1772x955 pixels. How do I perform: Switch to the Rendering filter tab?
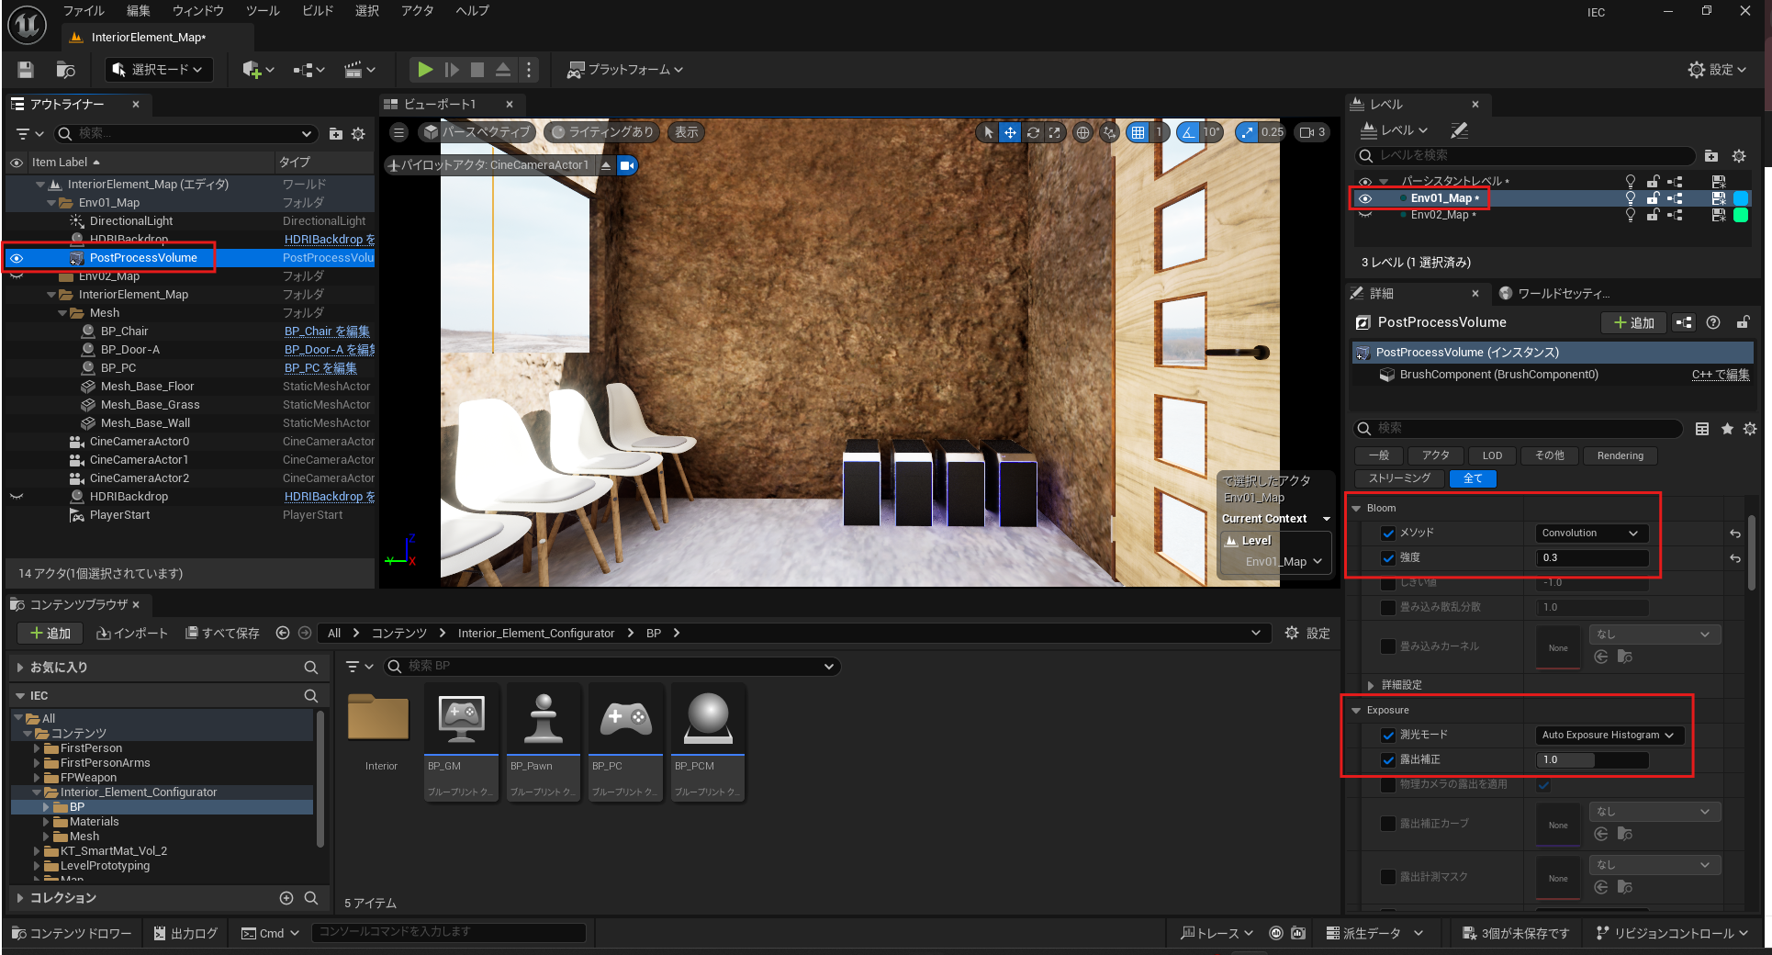pyautogui.click(x=1620, y=455)
